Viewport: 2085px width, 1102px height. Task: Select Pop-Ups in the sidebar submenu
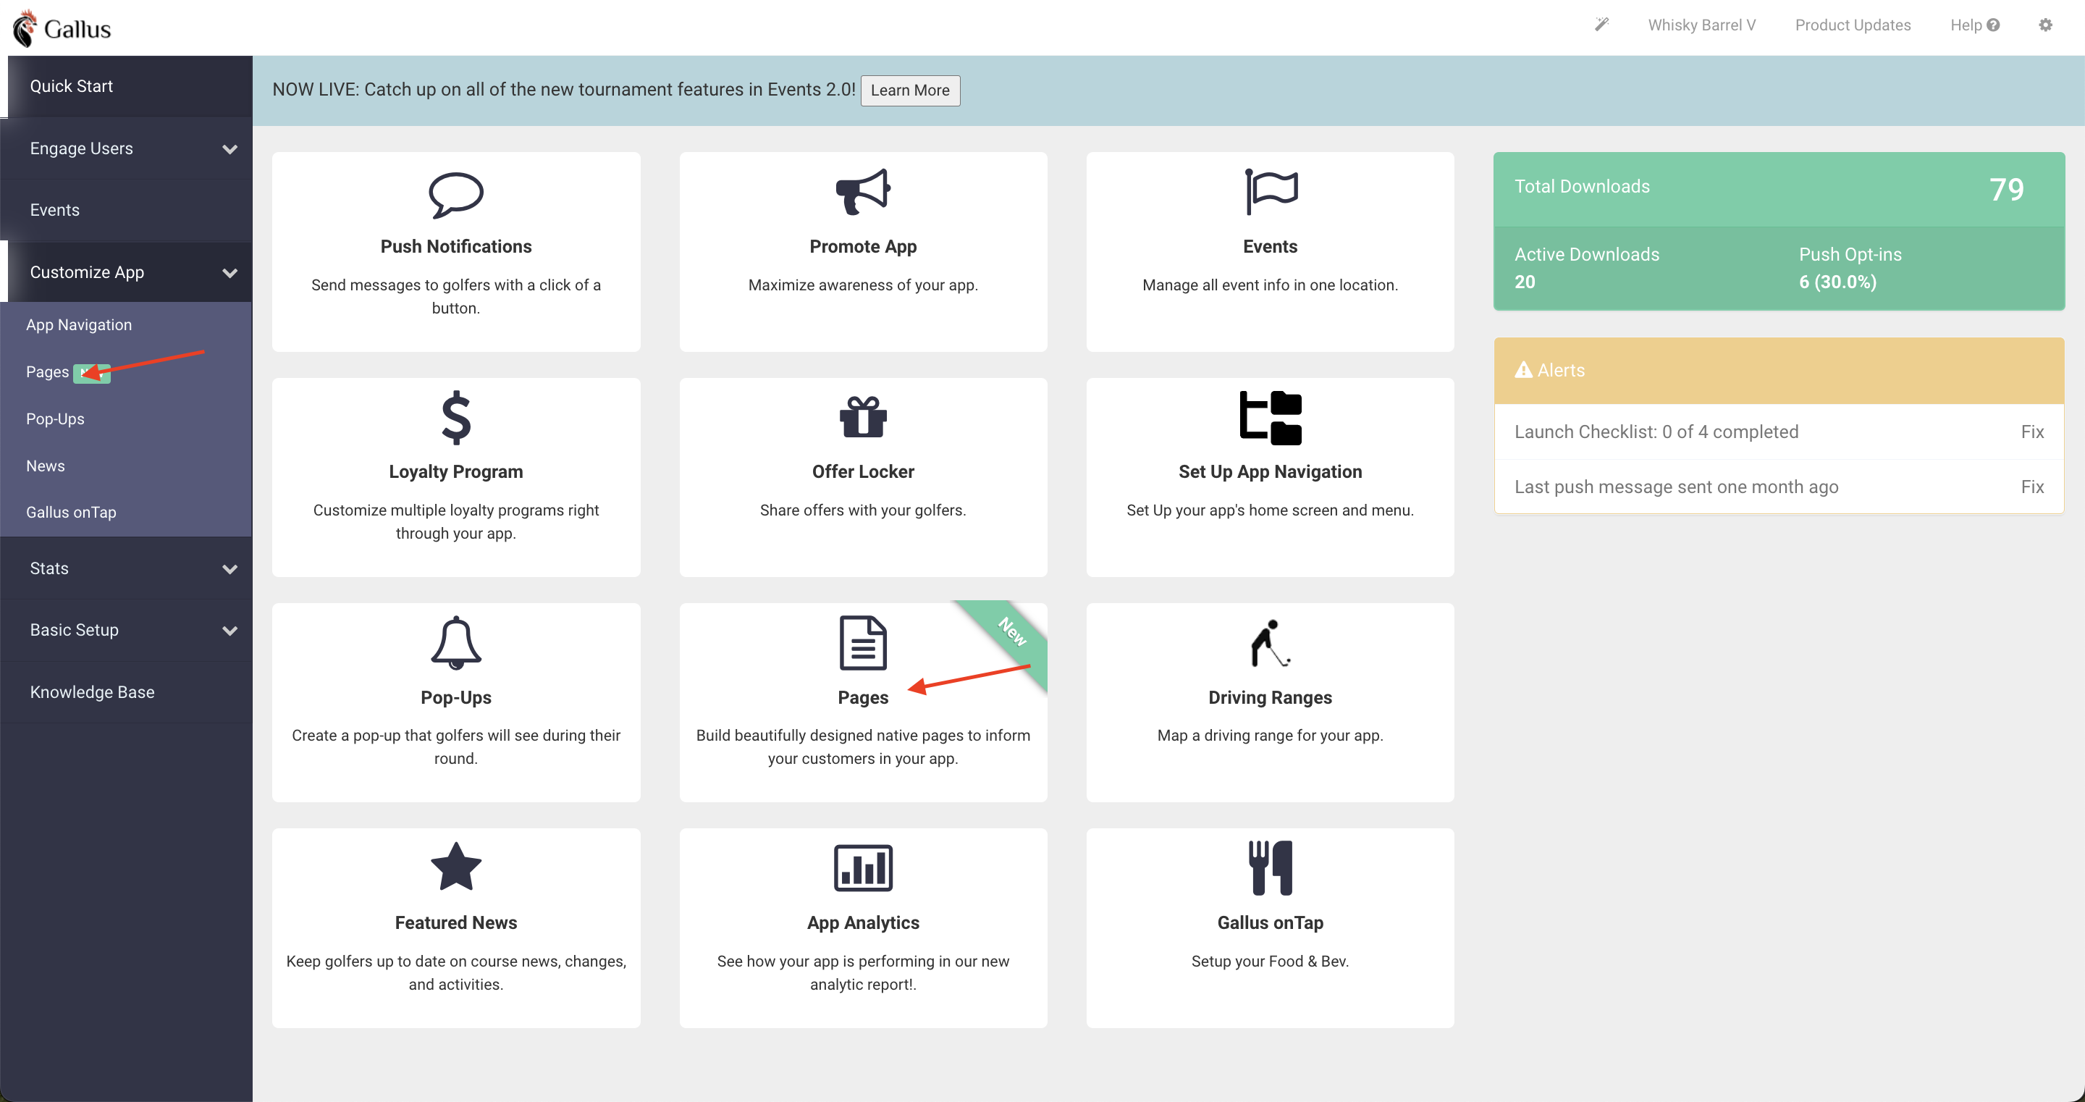click(x=55, y=418)
